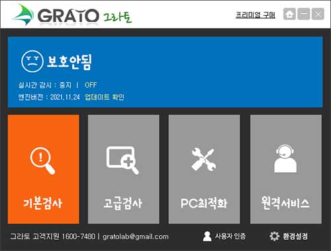This screenshot has width=331, height=251.
Task: Open the home button in title bar
Action: (x=289, y=14)
